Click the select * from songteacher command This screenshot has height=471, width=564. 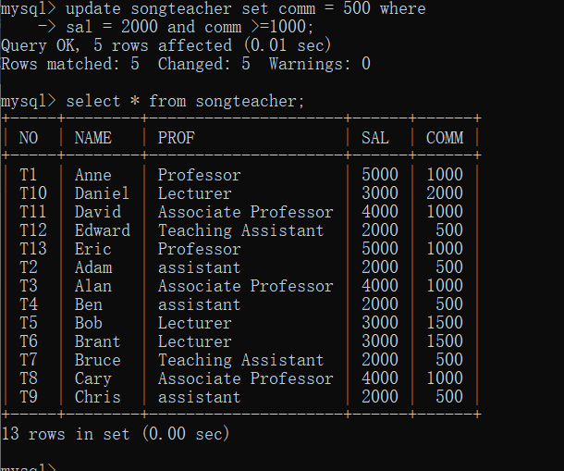tap(185, 100)
